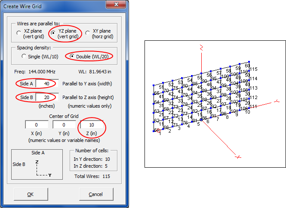
Task: Click wire number 115 in the grid view
Action: (253, 69)
